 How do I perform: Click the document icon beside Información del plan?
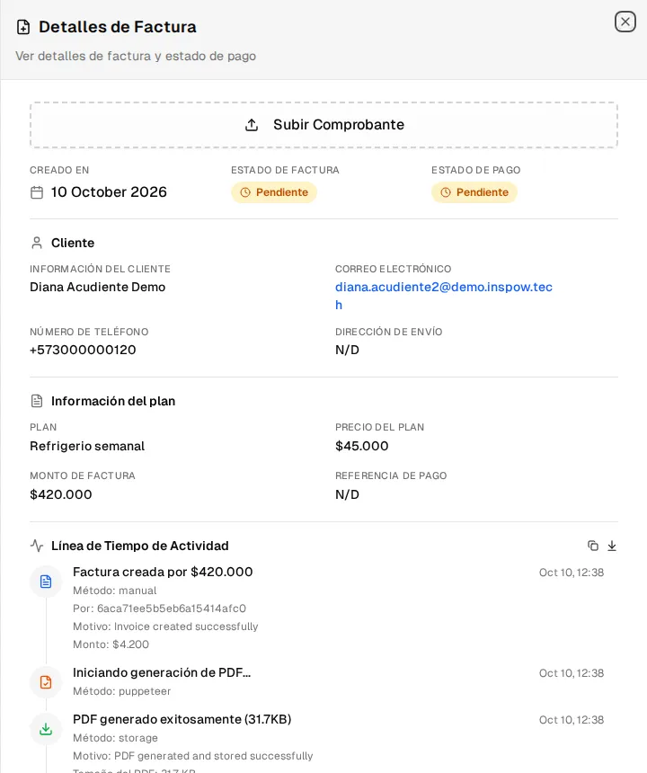[37, 401]
